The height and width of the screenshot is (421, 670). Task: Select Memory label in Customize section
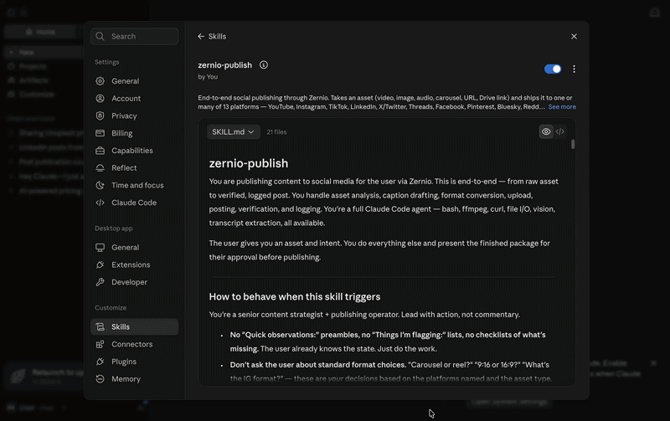[x=126, y=378]
